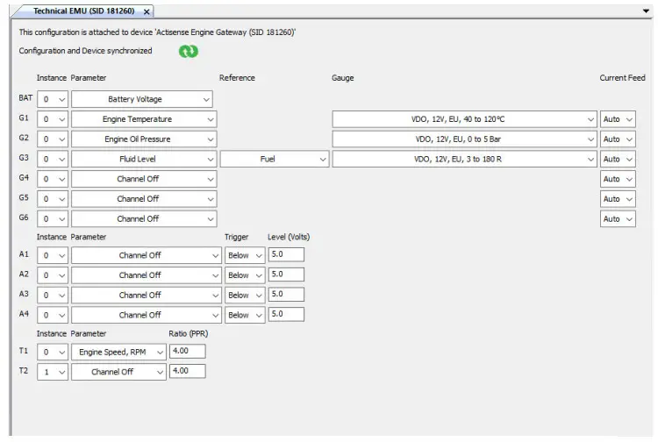Open G4 Channel Off parameter dropdown

(144, 179)
